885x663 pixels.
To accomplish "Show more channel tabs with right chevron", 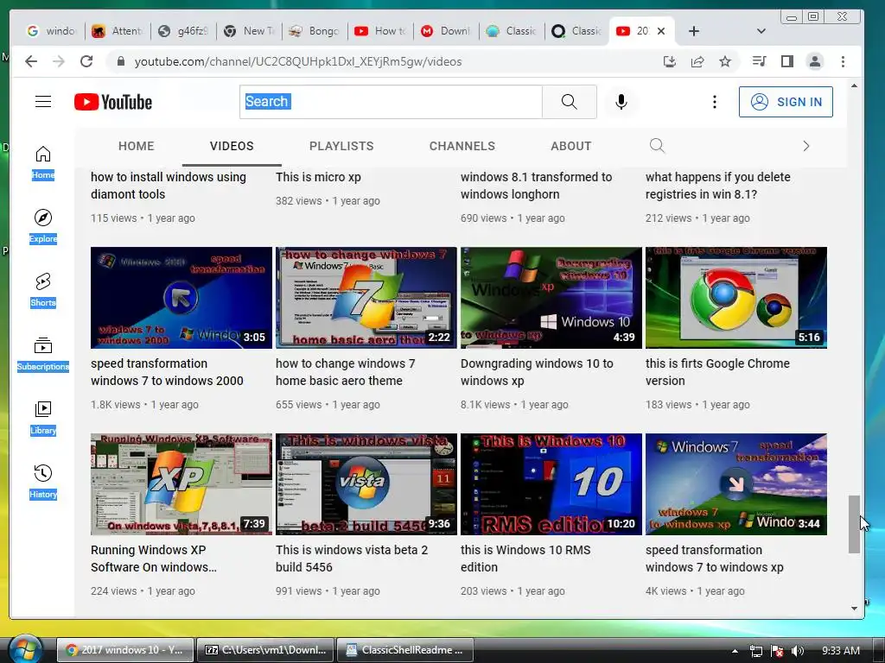I will tap(806, 146).
